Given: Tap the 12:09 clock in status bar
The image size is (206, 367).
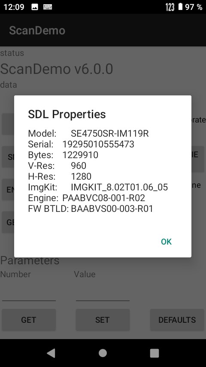Looking at the screenshot, I should 14,7.
